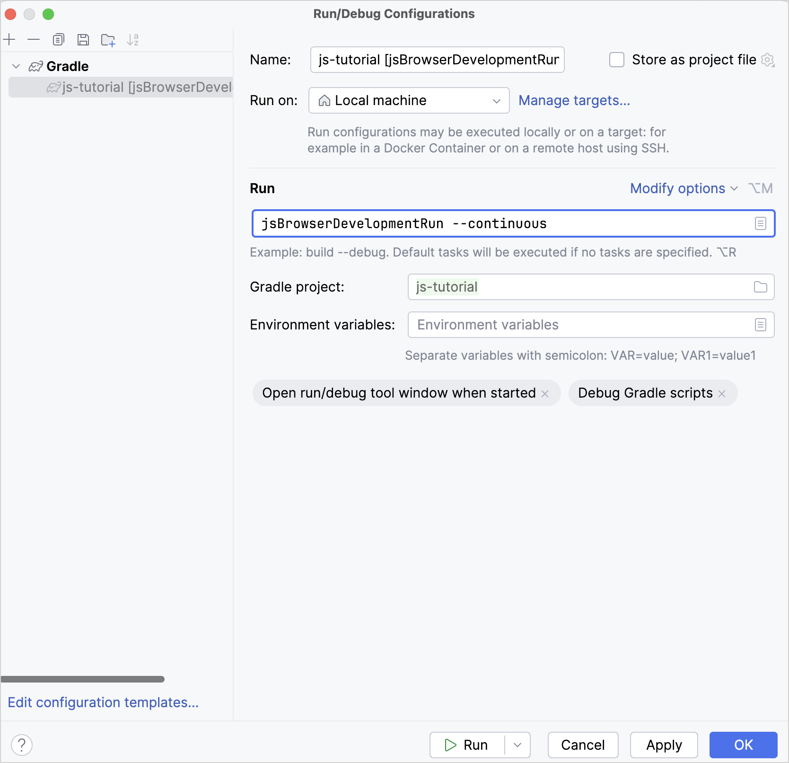Create a new configuration folder
This screenshot has width=789, height=763.
[x=108, y=40]
